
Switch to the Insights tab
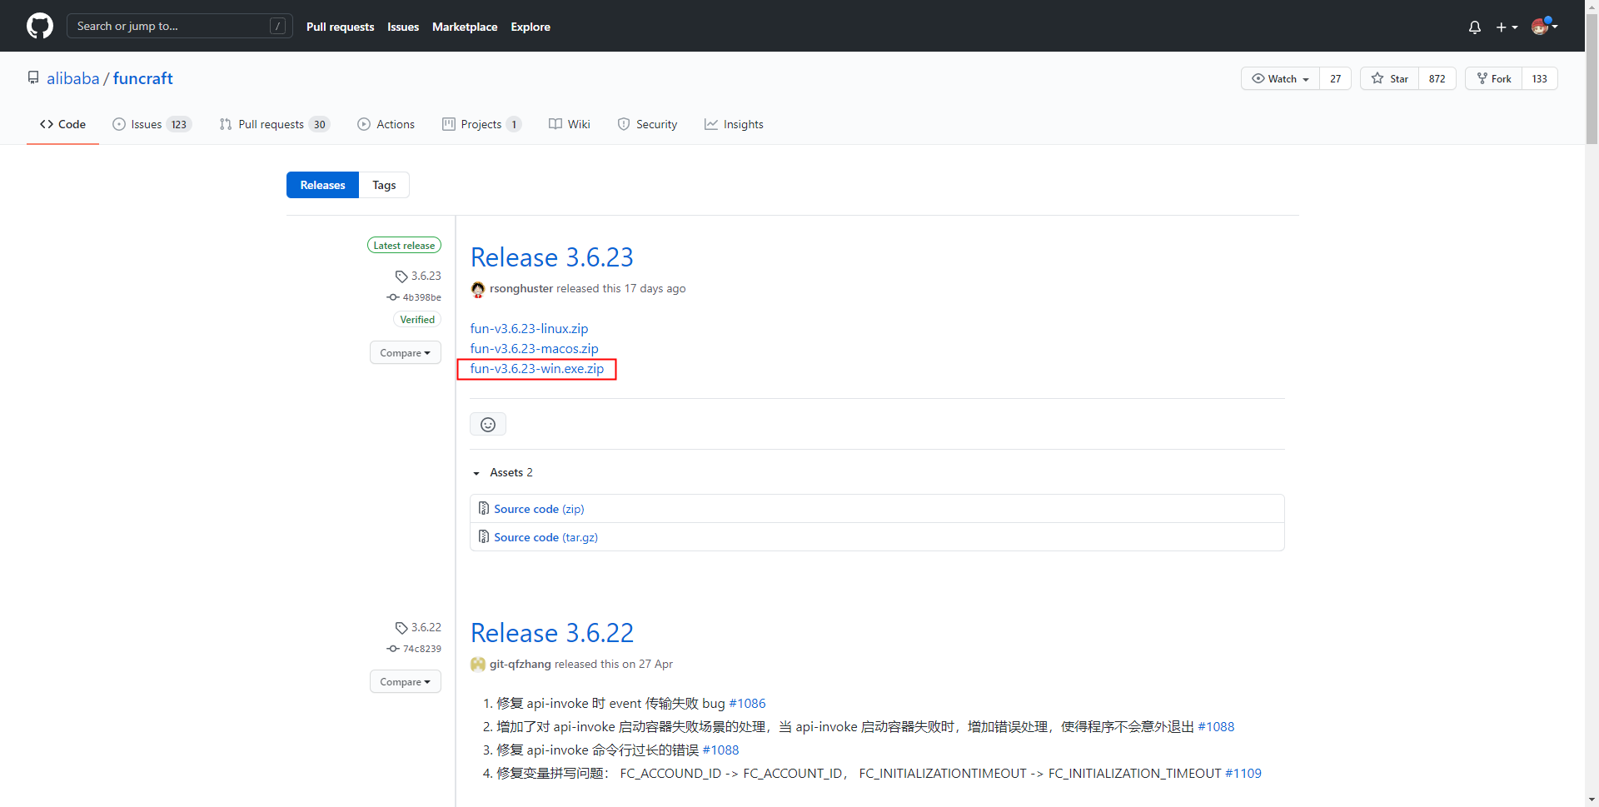[x=734, y=124]
